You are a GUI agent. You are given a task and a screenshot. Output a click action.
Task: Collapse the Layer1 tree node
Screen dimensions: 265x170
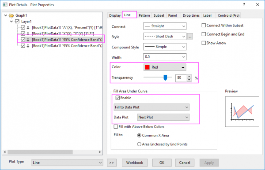11,22
